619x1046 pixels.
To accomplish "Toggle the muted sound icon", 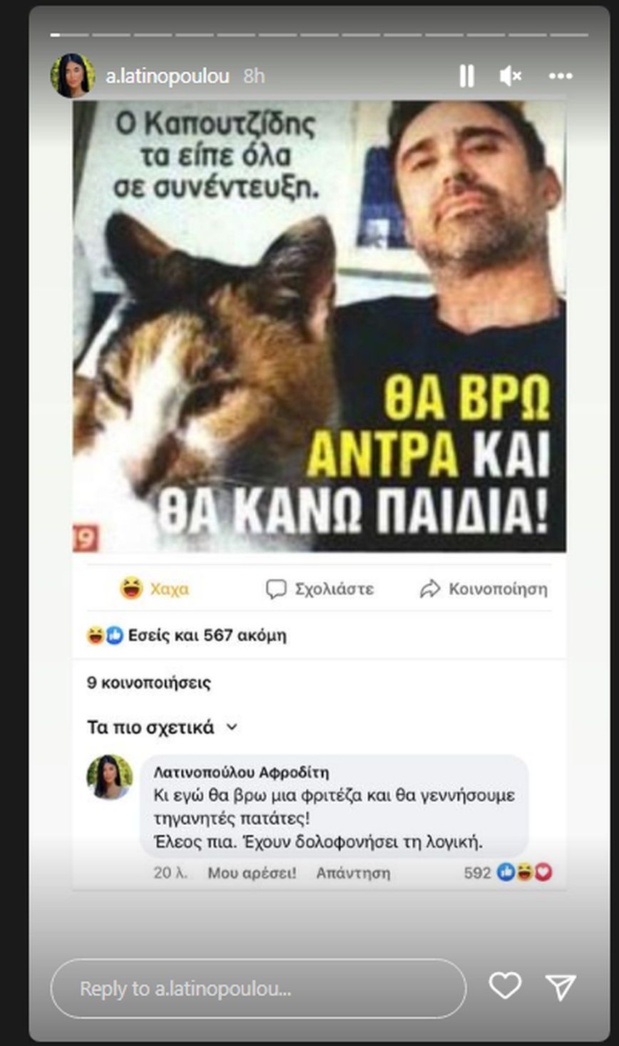I will click(510, 76).
